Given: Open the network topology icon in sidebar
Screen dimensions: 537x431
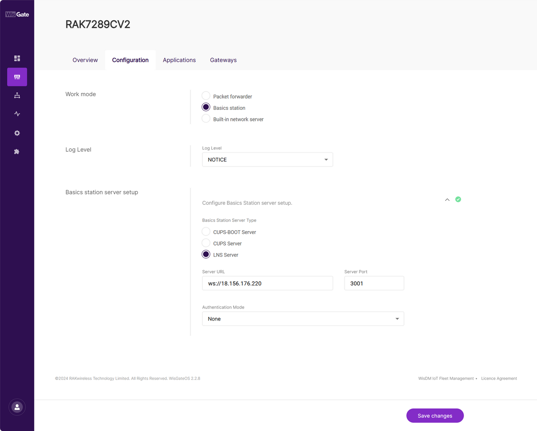Looking at the screenshot, I should pos(17,95).
